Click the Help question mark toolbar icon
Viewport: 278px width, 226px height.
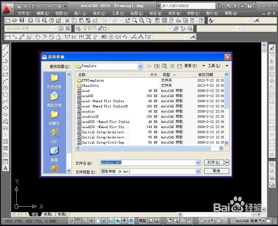tap(201, 20)
